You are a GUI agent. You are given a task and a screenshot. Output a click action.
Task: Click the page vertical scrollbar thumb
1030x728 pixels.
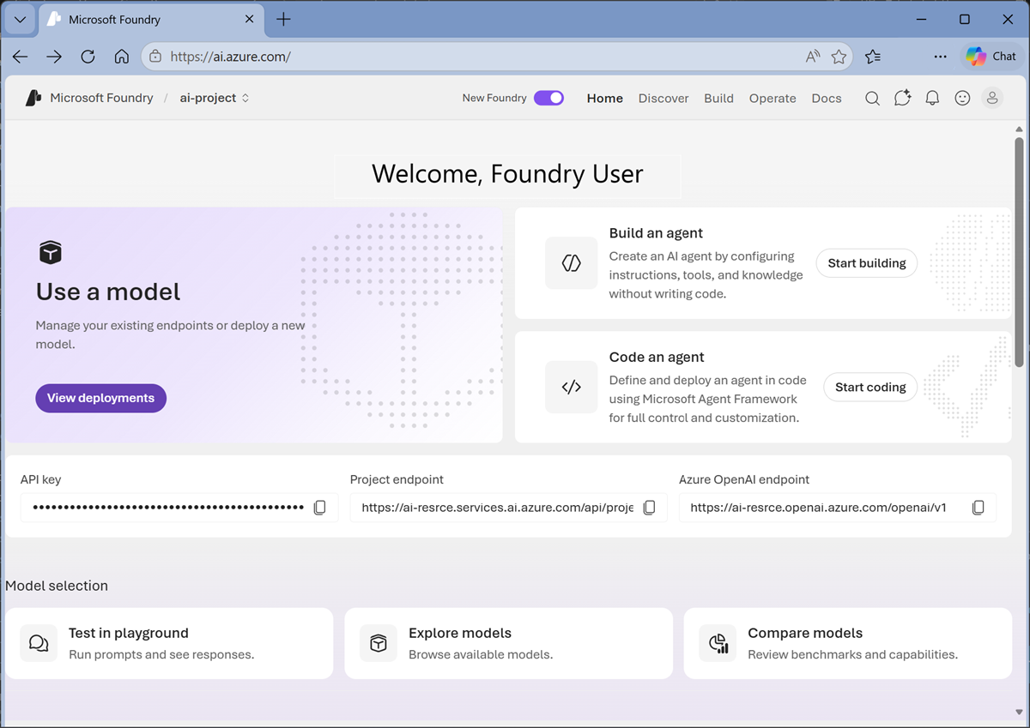pyautogui.click(x=1019, y=252)
